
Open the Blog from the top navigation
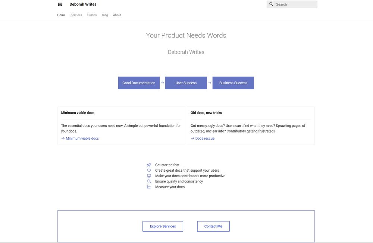click(105, 15)
